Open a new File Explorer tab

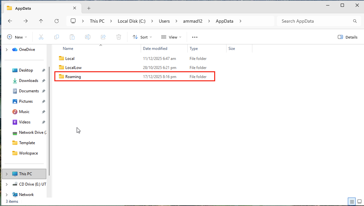(89, 8)
